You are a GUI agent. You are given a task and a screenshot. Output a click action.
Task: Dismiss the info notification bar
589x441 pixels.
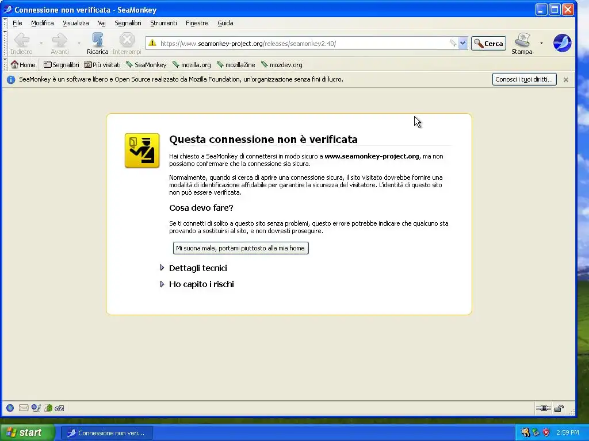(566, 79)
